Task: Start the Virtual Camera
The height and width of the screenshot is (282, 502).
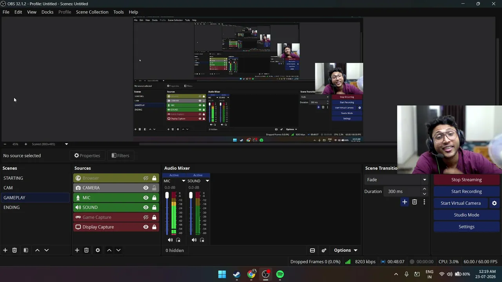Action: point(460,203)
